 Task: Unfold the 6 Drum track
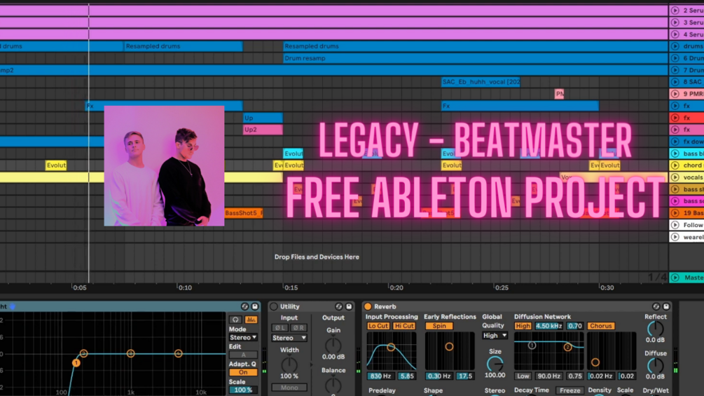click(x=675, y=58)
